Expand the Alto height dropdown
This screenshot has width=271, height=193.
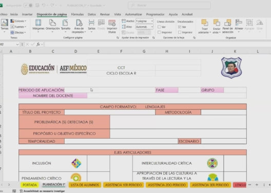pyautogui.click(x=152, y=27)
